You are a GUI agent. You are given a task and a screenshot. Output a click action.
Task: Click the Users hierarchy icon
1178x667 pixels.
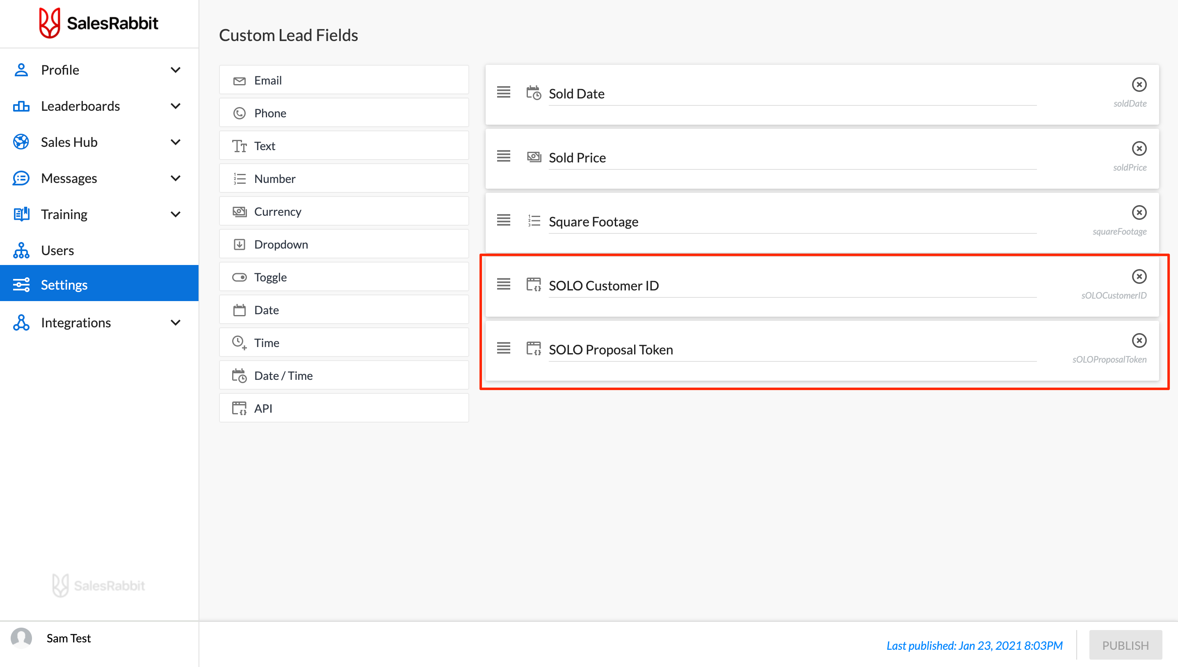[21, 250]
